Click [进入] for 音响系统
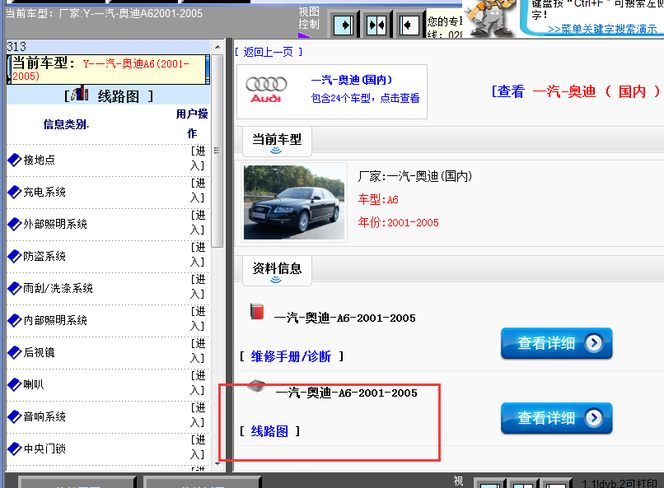The width and height of the screenshot is (664, 488). pyautogui.click(x=198, y=416)
